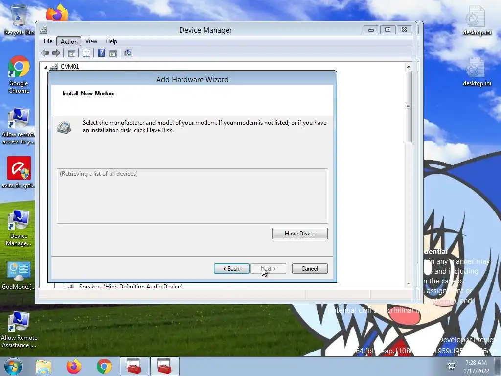
Task: Click the scrollbar up arrow in Device Manager
Action: tap(409, 67)
